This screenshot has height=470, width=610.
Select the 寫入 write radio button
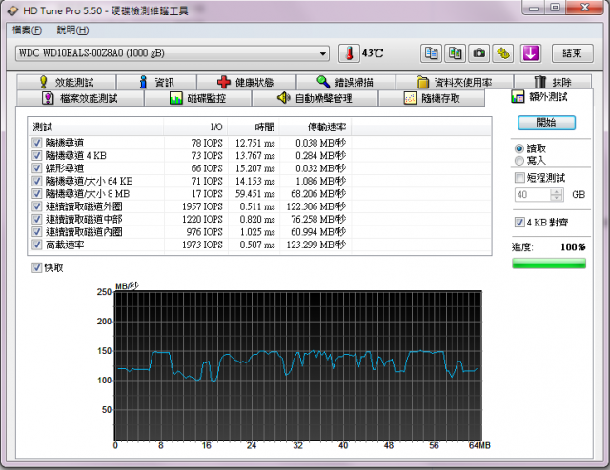[519, 161]
